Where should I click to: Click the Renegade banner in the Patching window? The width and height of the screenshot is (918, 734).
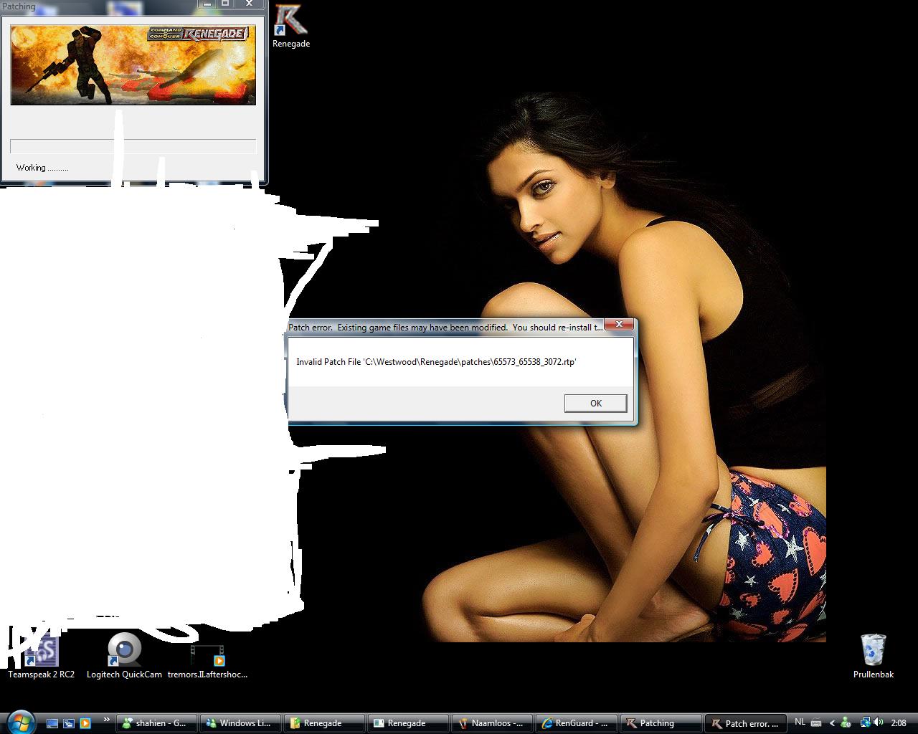(133, 65)
